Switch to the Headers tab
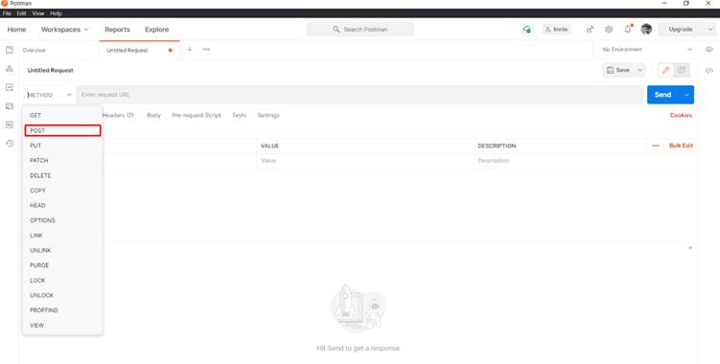The image size is (720, 364). tap(118, 115)
